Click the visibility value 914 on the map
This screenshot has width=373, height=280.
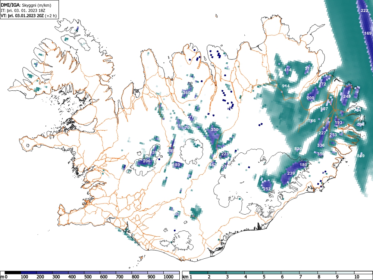(x=286, y=86)
